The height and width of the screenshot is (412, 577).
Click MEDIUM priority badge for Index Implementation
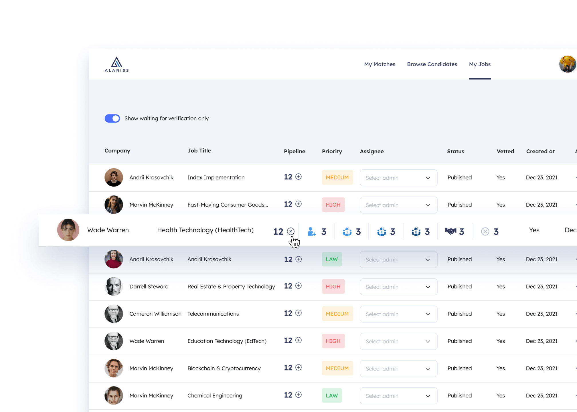click(x=337, y=177)
